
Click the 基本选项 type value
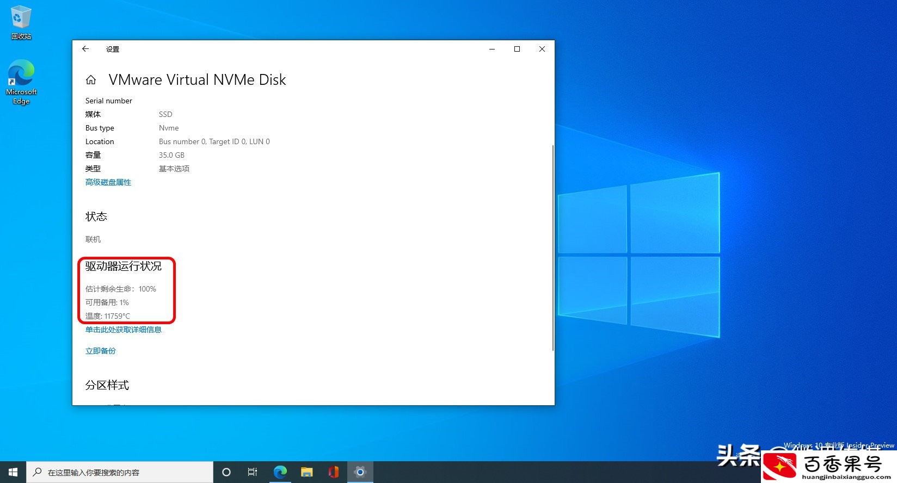[x=174, y=169]
